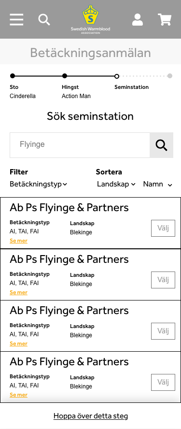Select Välj on the second station result
Image resolution: width=181 pixels, height=429 pixels.
pos(163,280)
